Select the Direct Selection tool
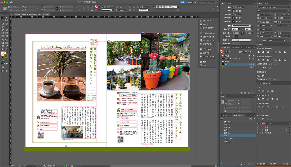Screen dimensions: 291x167 tap(6, 17)
